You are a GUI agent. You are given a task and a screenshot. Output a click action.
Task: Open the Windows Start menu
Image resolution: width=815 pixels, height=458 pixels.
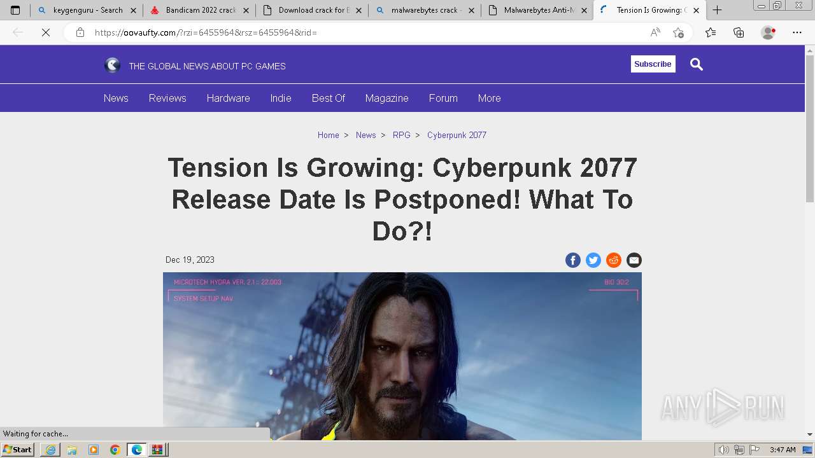pos(18,449)
